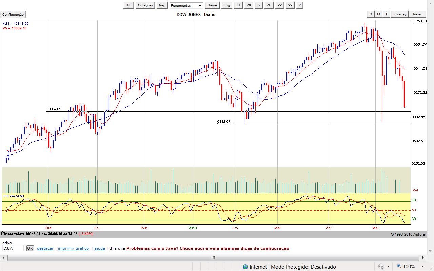Screen dimensions: 434x271
Task: Click the M9 = 10609.18 label
Action: [x=15, y=28]
